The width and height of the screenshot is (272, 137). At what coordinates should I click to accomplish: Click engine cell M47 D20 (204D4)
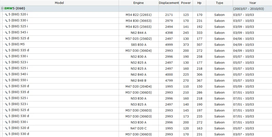click(x=138, y=87)
